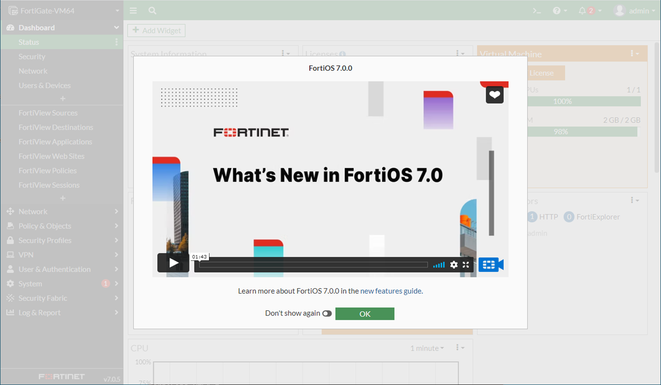This screenshot has height=385, width=661.
Task: Open the CLI console icon
Action: click(x=537, y=11)
